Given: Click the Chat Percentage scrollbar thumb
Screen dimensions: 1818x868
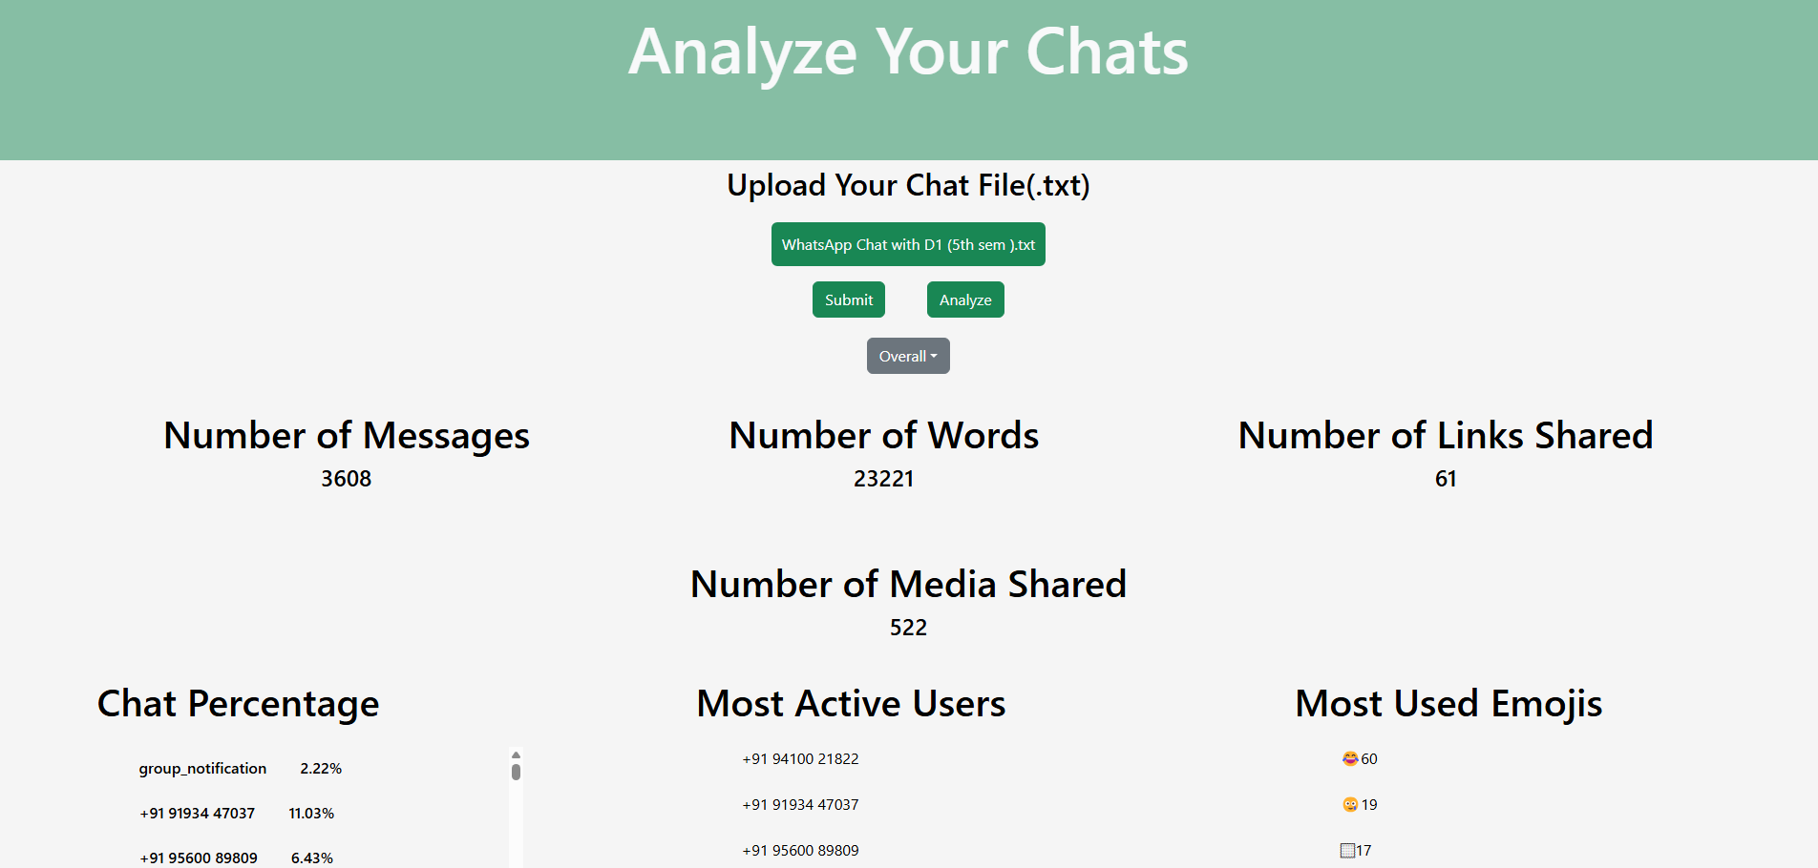Looking at the screenshot, I should [516, 771].
